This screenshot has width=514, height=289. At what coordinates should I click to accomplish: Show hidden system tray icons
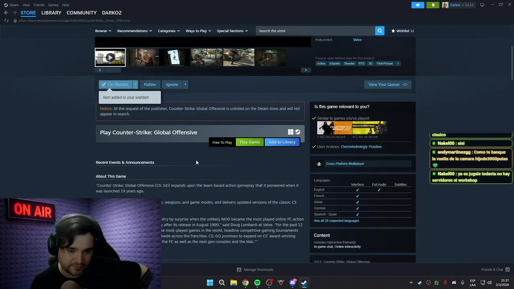(x=411, y=283)
